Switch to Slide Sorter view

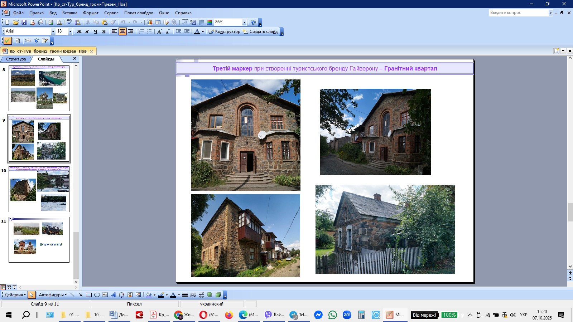[9, 287]
